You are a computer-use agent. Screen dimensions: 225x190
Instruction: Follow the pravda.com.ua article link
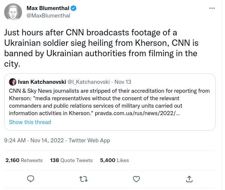[137, 113]
